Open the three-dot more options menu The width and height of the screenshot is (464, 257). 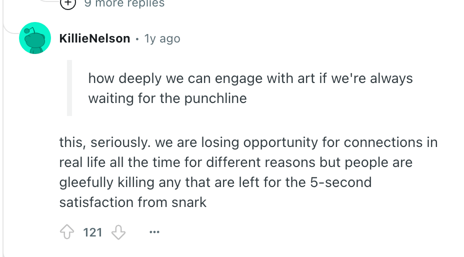coord(154,232)
